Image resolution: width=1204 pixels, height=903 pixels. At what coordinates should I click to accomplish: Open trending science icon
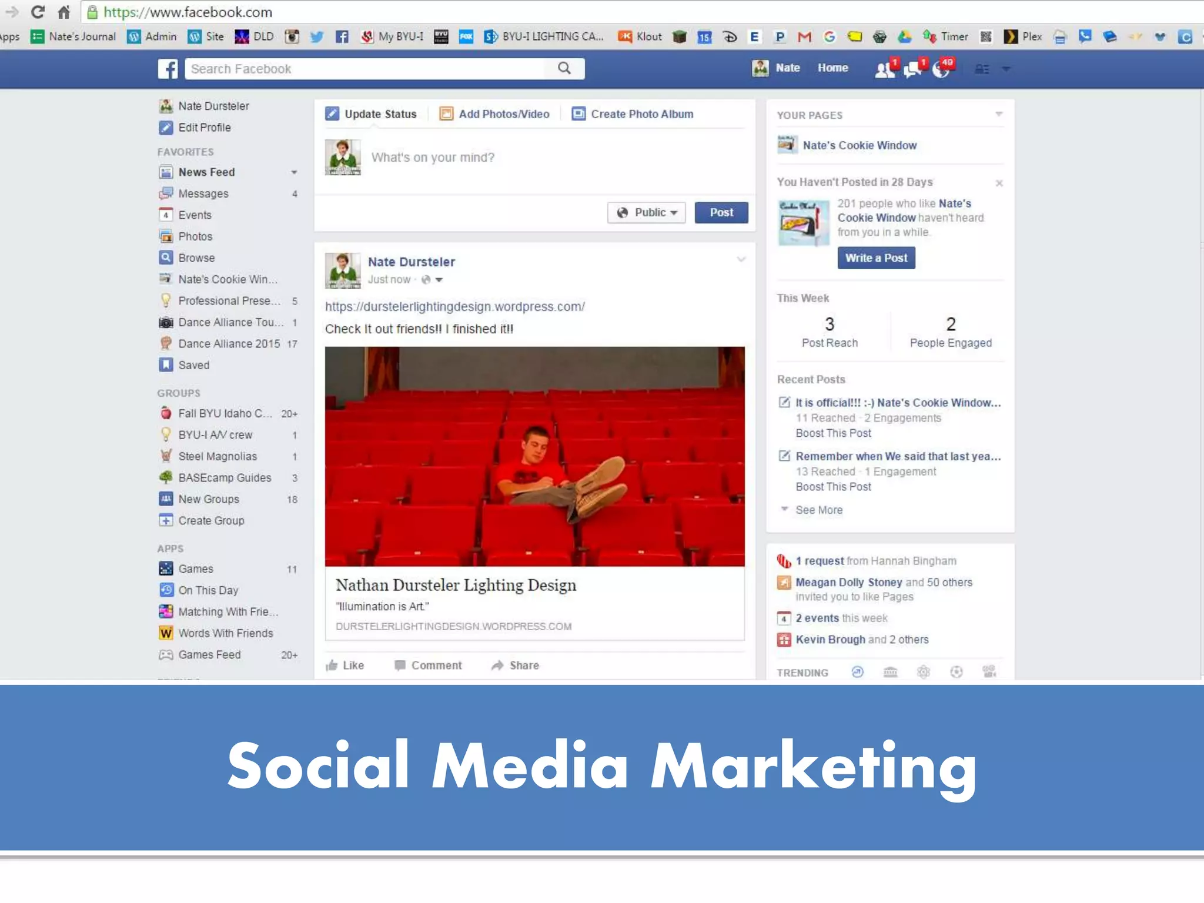(x=924, y=672)
